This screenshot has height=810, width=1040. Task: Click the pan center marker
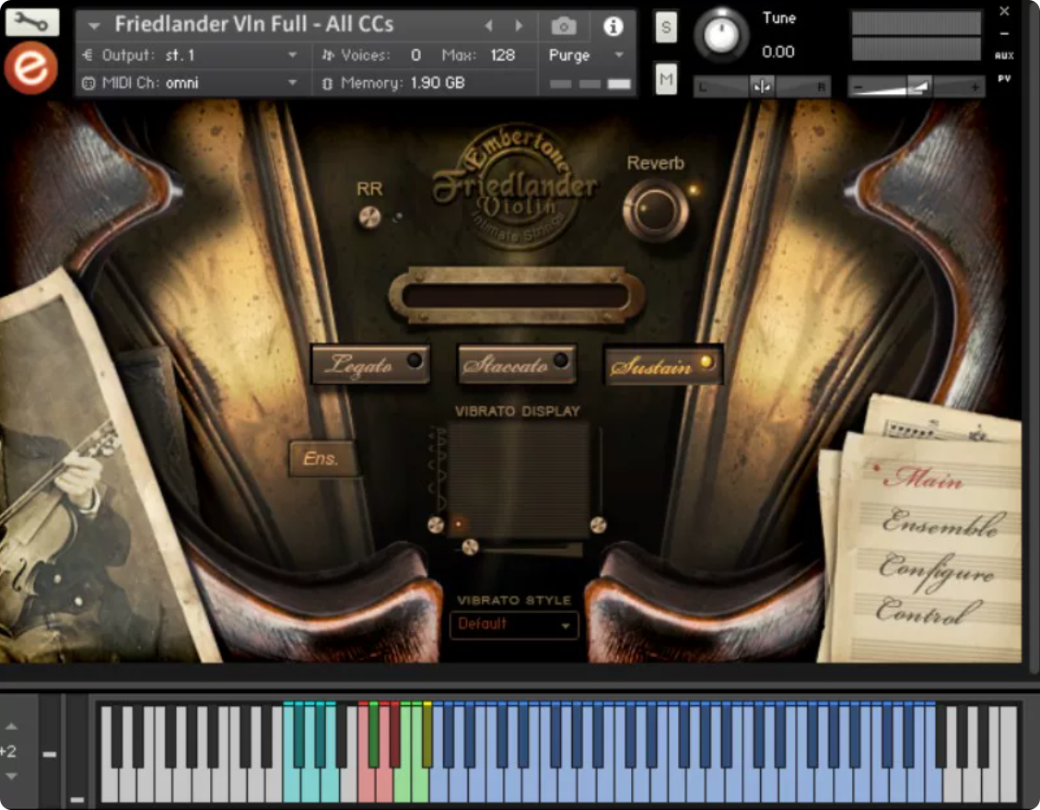[x=762, y=87]
